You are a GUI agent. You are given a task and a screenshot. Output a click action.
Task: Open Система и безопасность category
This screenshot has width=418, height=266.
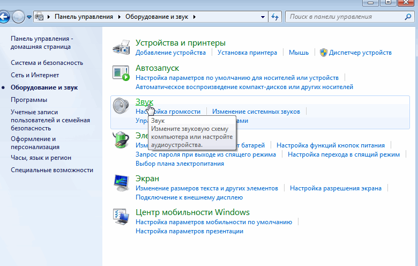tap(47, 63)
